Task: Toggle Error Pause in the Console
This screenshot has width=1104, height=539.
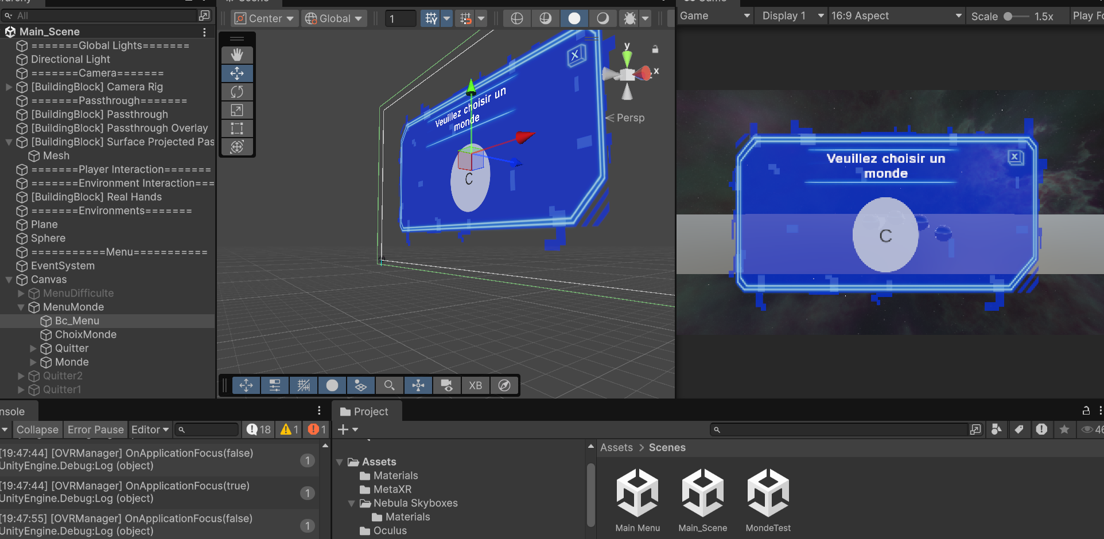Action: click(x=96, y=429)
